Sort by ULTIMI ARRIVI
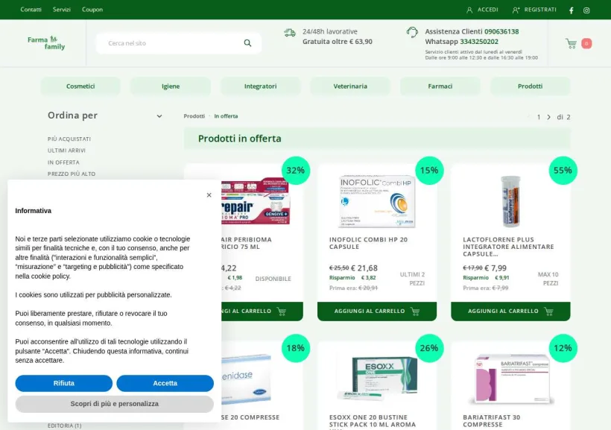Image resolution: width=611 pixels, height=430 pixels. (66, 151)
